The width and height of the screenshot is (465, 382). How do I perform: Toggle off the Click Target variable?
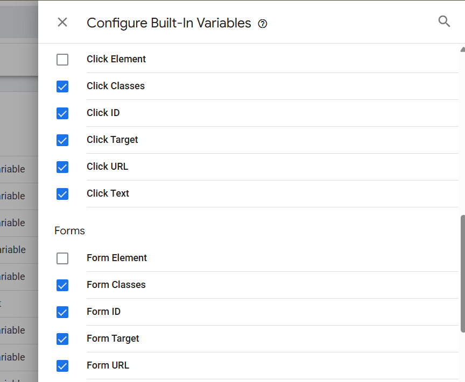point(62,140)
